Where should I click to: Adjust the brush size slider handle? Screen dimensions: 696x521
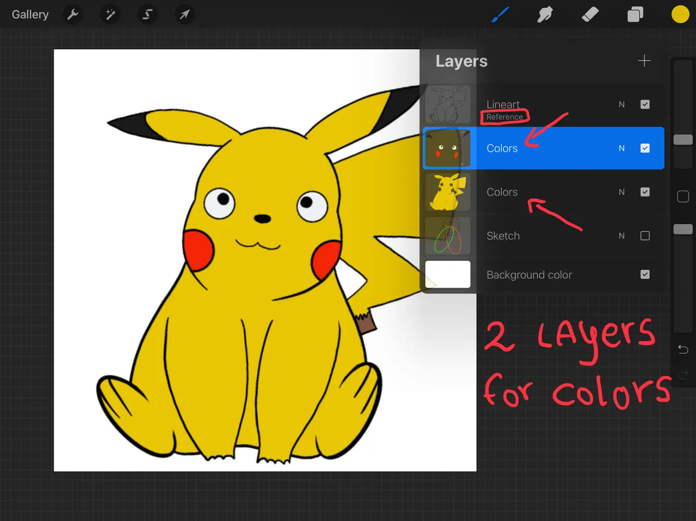pos(683,140)
